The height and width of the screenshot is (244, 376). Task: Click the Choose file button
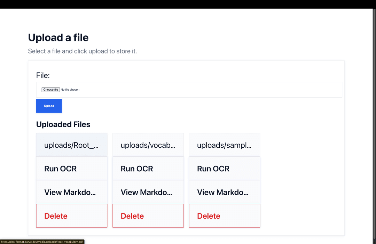click(x=50, y=89)
